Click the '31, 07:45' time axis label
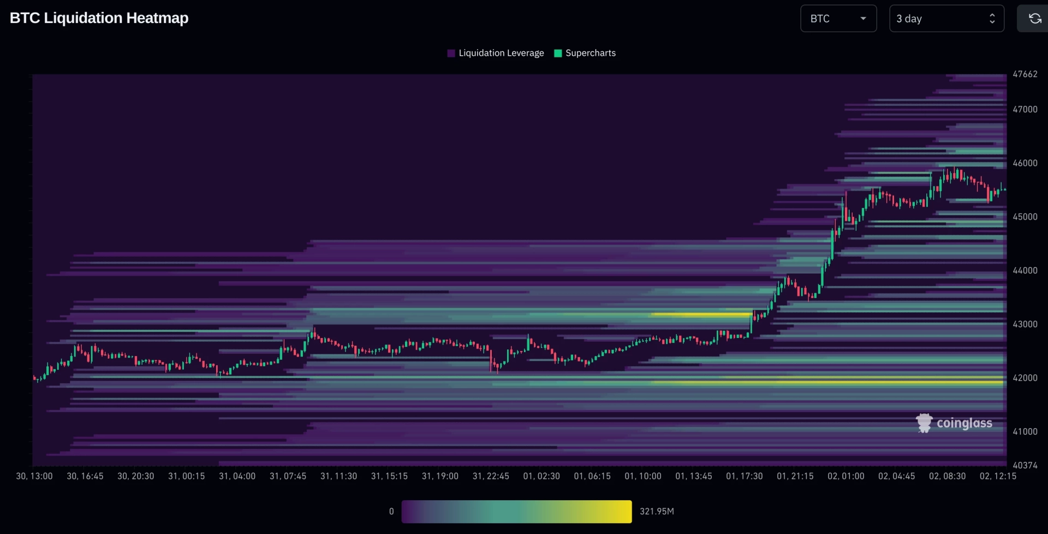This screenshot has height=534, width=1048. pyautogui.click(x=288, y=476)
